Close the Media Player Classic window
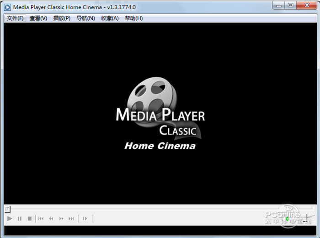Viewport: 320px width, 238px height. pyautogui.click(x=307, y=5)
